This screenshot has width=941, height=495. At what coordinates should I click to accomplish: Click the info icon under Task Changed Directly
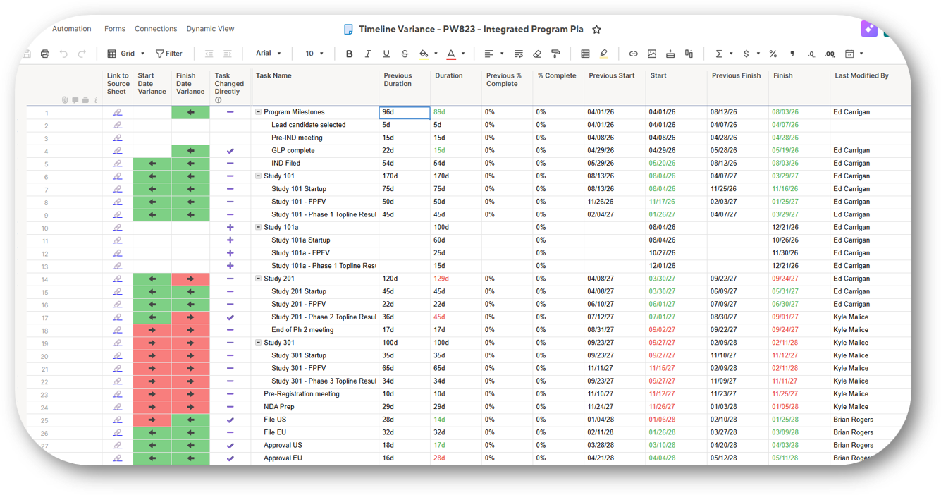coord(219,100)
